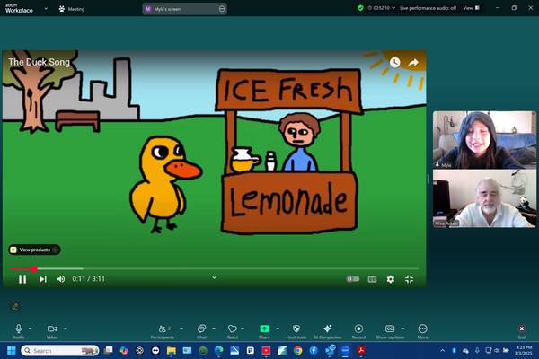Open the More menu in Zoom toolbar
The image size is (539, 359).
pos(422,331)
